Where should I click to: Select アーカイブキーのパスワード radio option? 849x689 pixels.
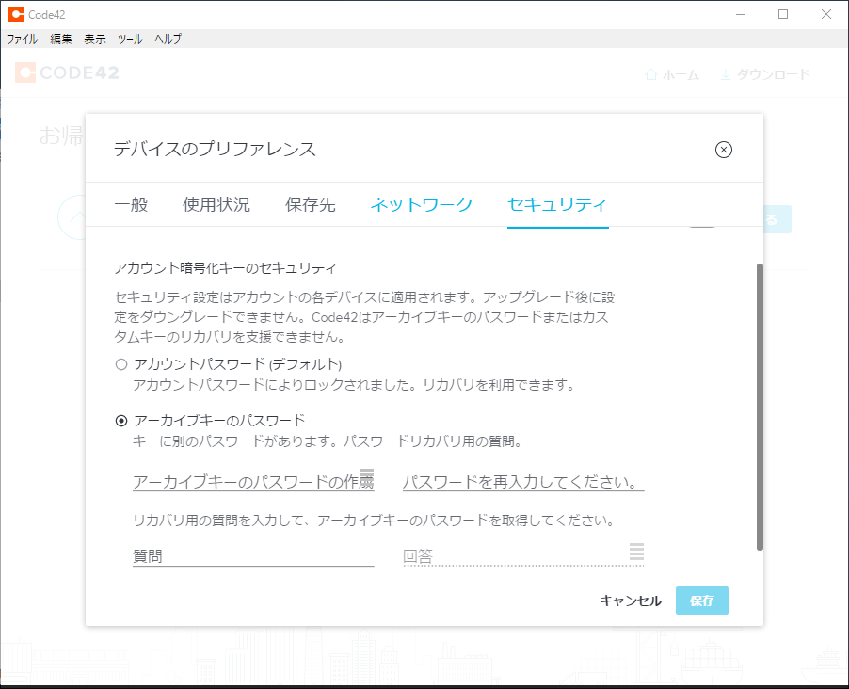121,421
